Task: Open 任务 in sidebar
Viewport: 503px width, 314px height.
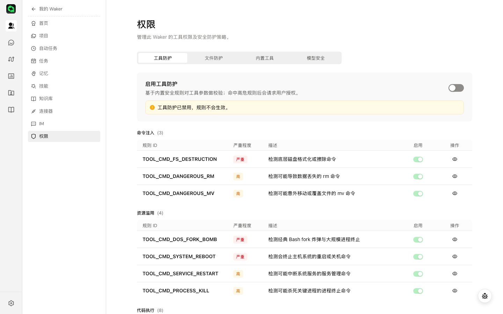Action: 64,61
